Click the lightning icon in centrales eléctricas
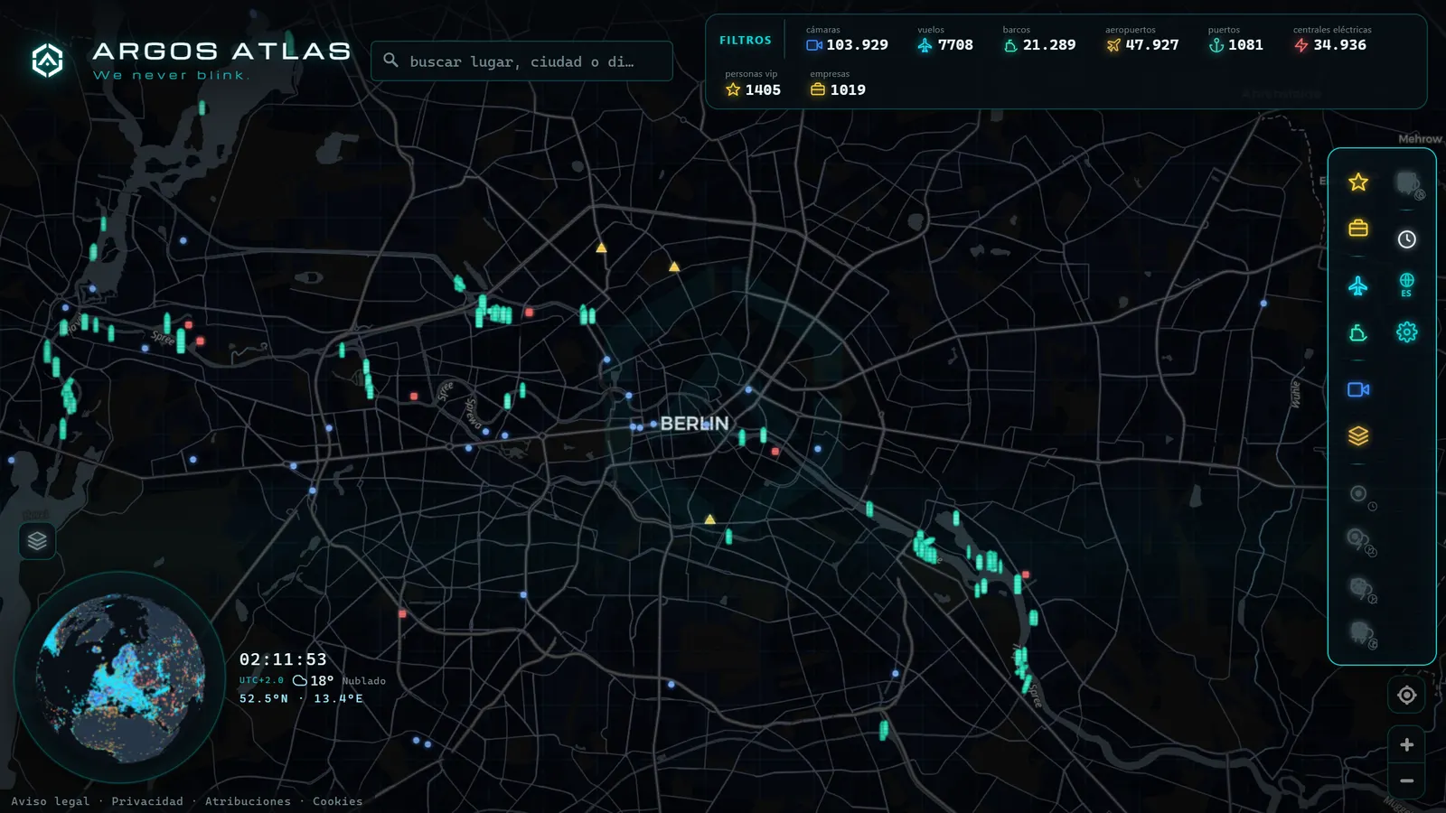 (x=1300, y=45)
